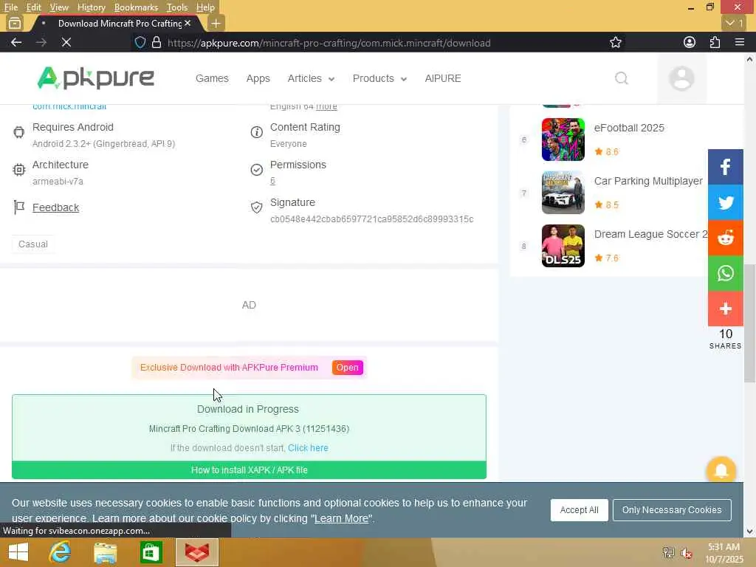Open the Help menu
The width and height of the screenshot is (756, 567).
205,7
